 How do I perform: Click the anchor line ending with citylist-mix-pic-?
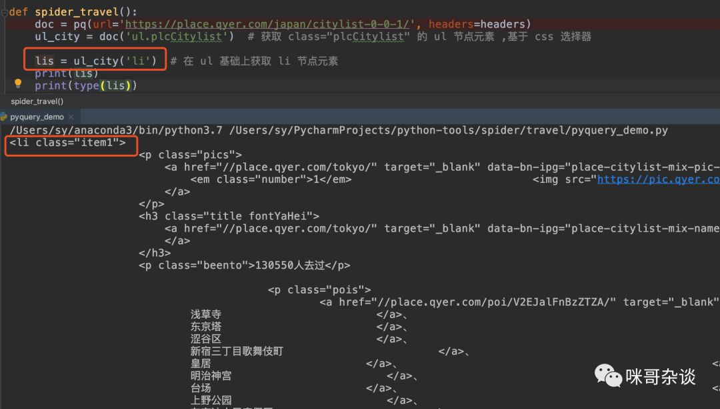[x=442, y=167]
